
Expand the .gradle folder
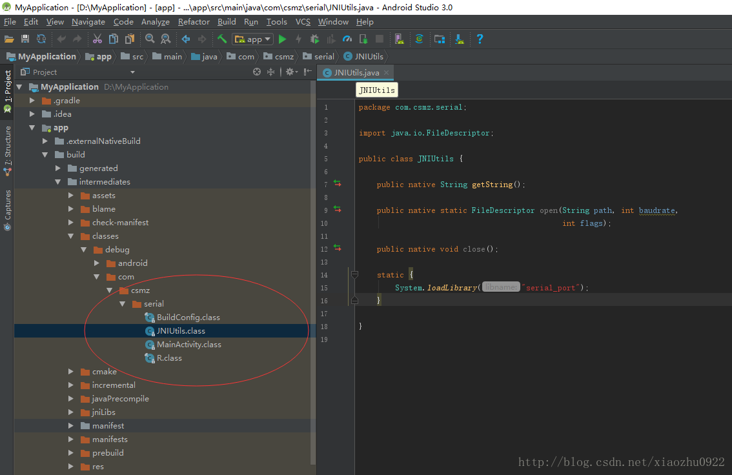[32, 100]
